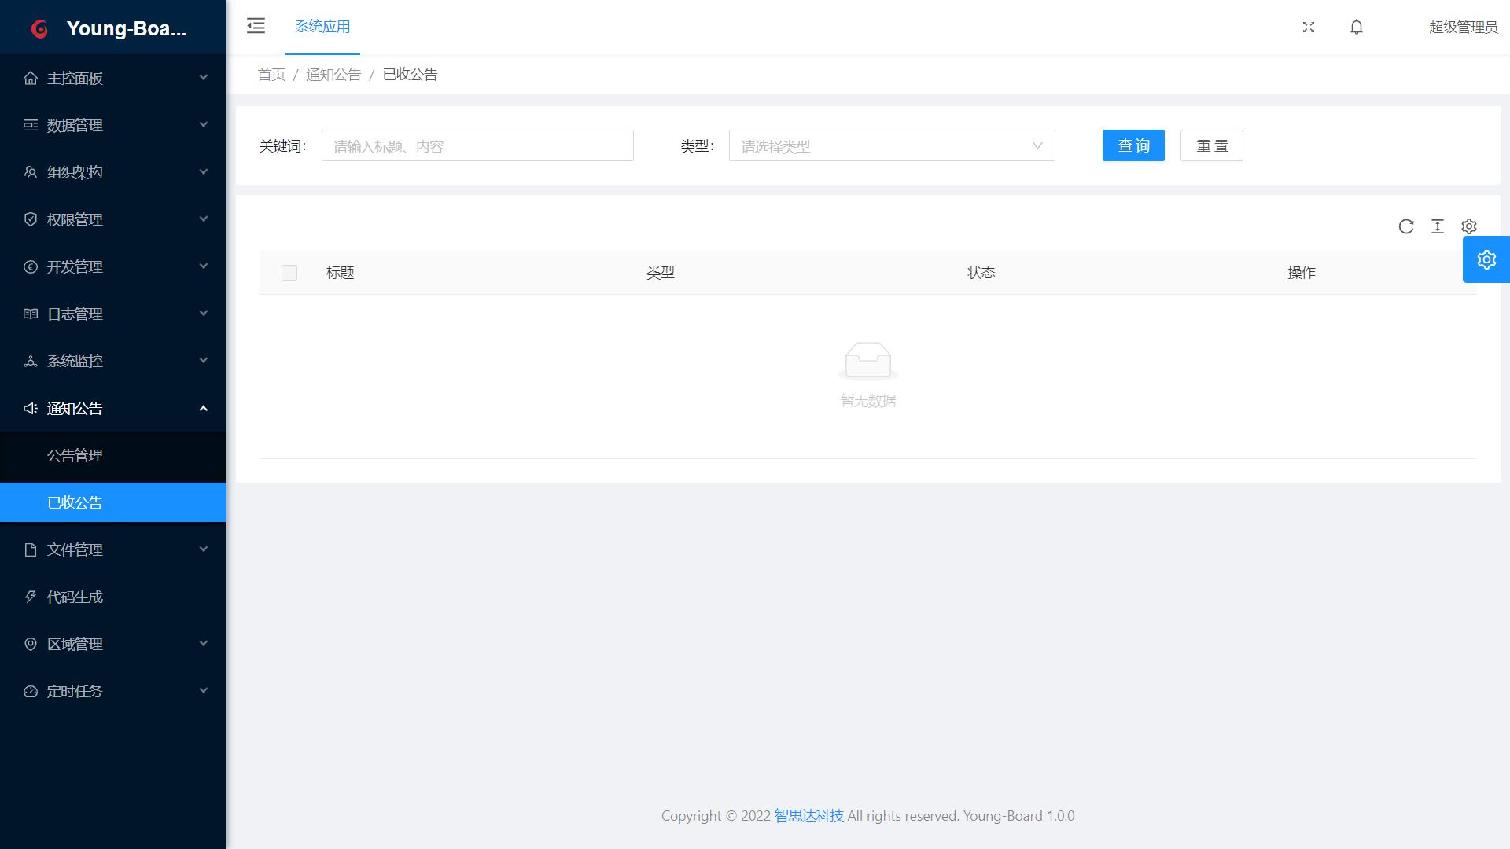
Task: Click the 查询 search button
Action: tap(1133, 146)
